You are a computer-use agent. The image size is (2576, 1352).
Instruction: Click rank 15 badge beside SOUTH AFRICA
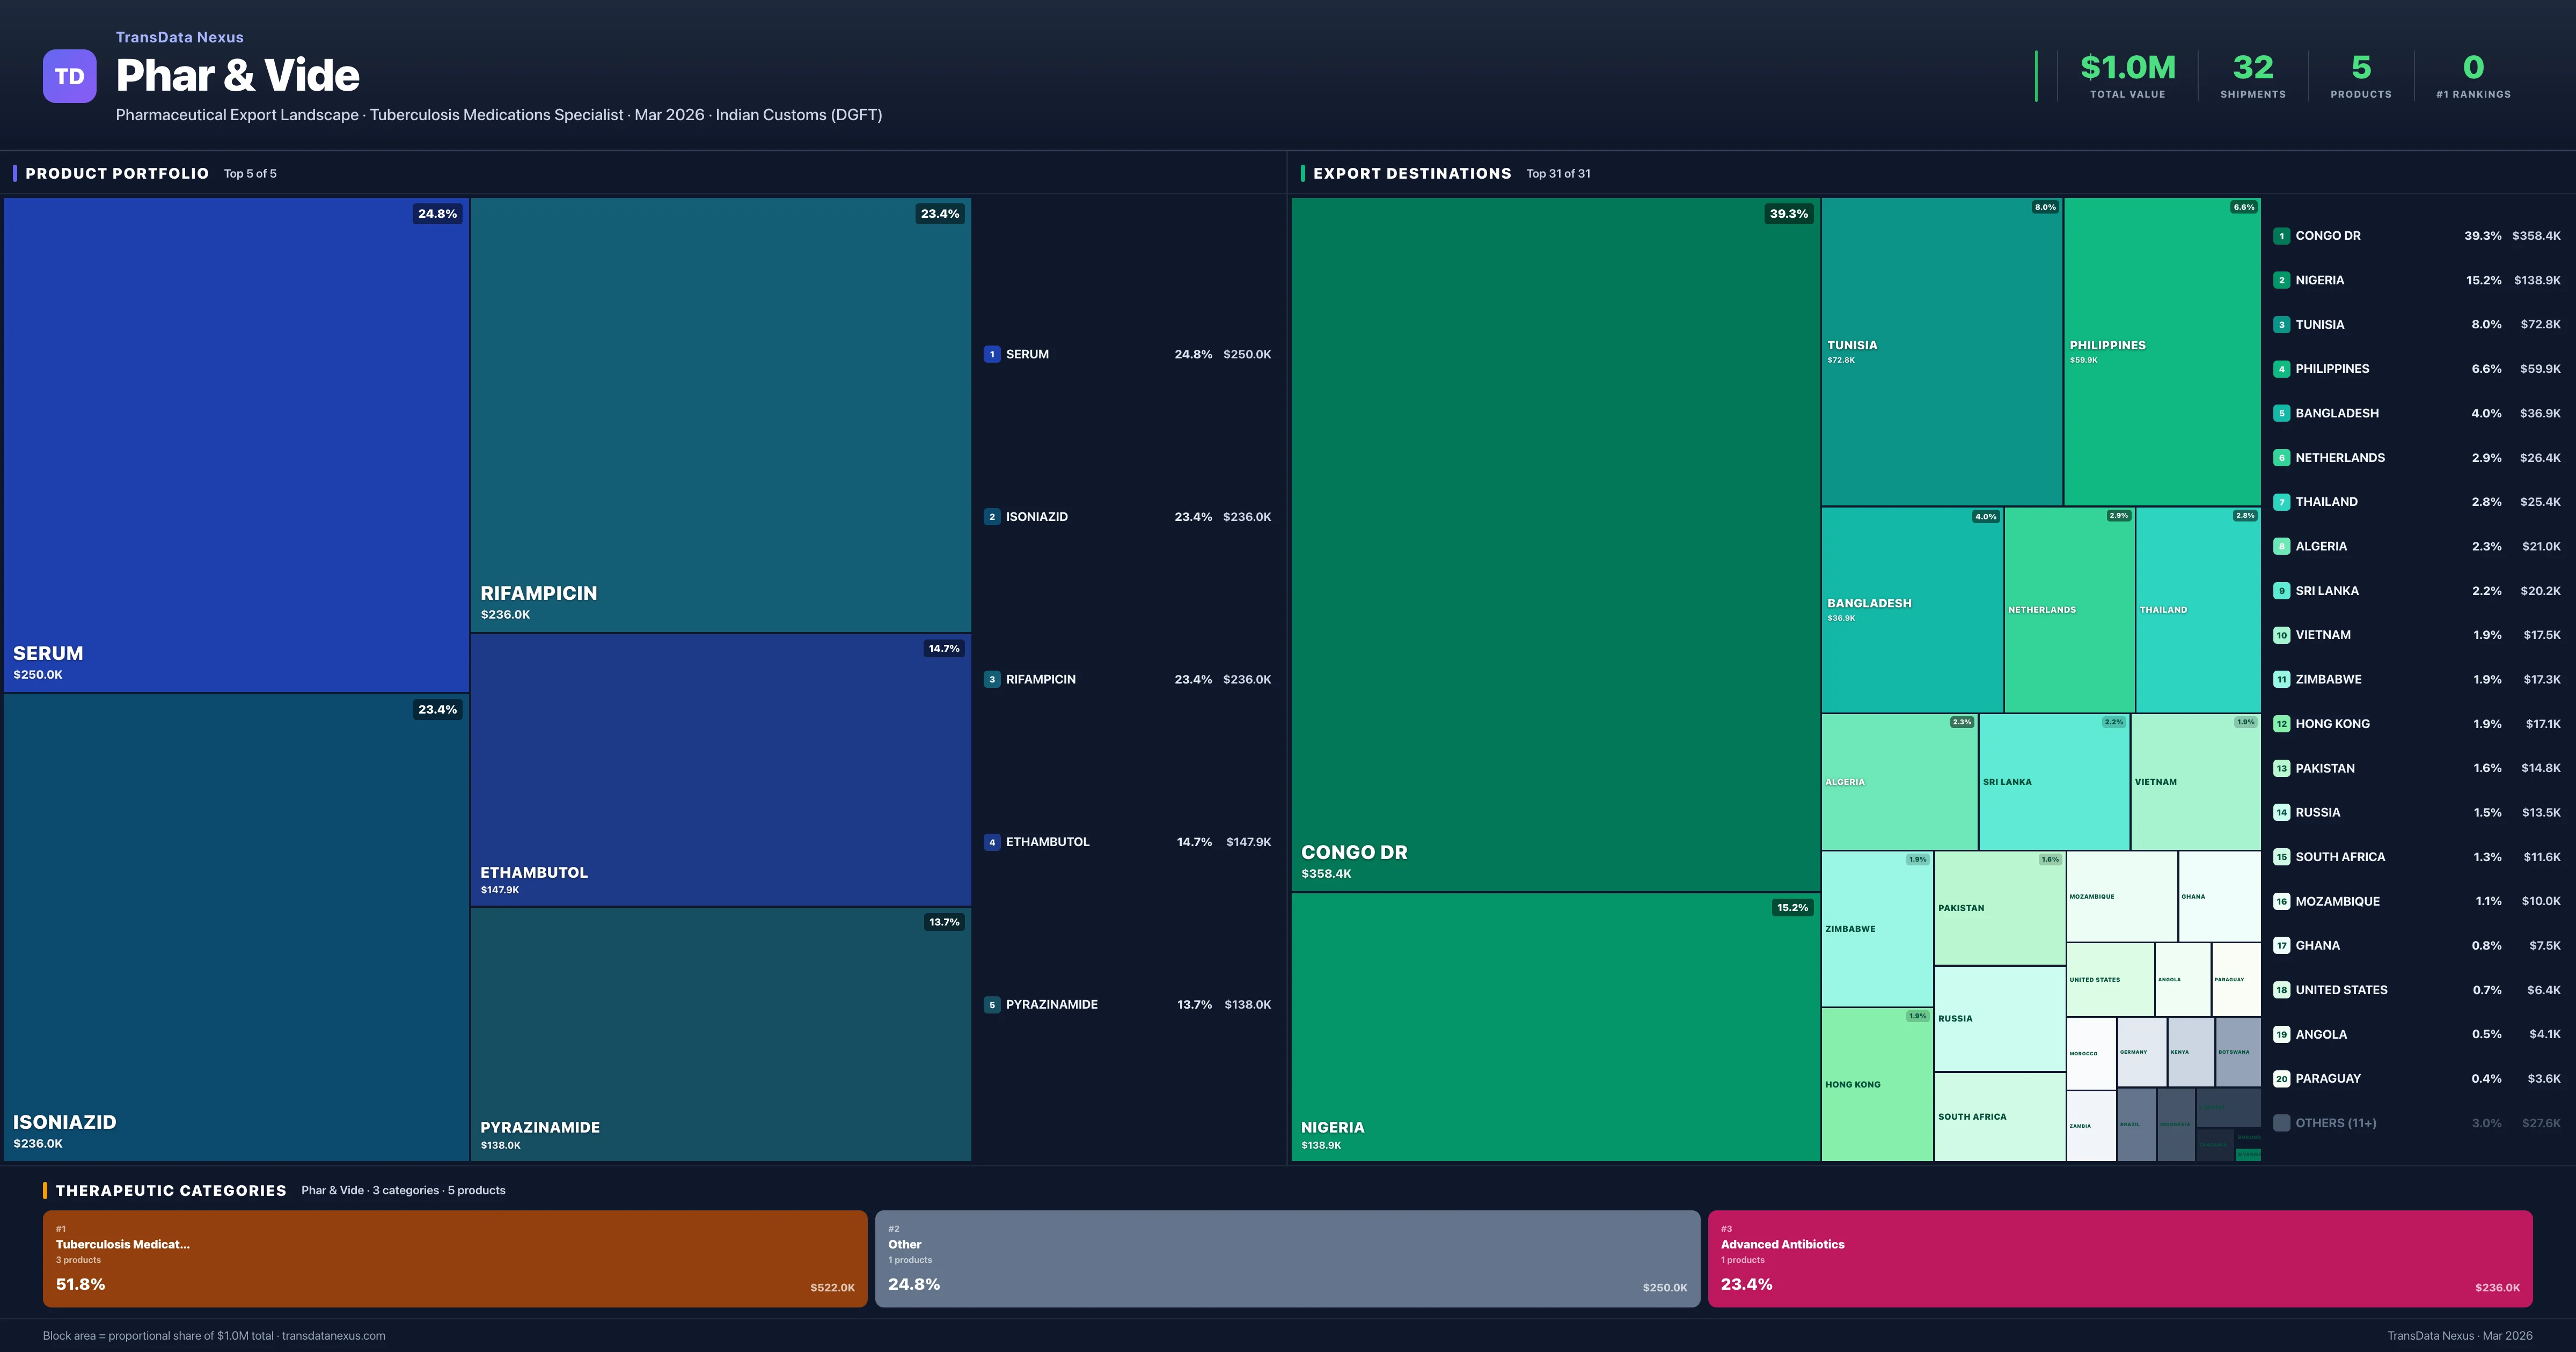pyautogui.click(x=2281, y=857)
